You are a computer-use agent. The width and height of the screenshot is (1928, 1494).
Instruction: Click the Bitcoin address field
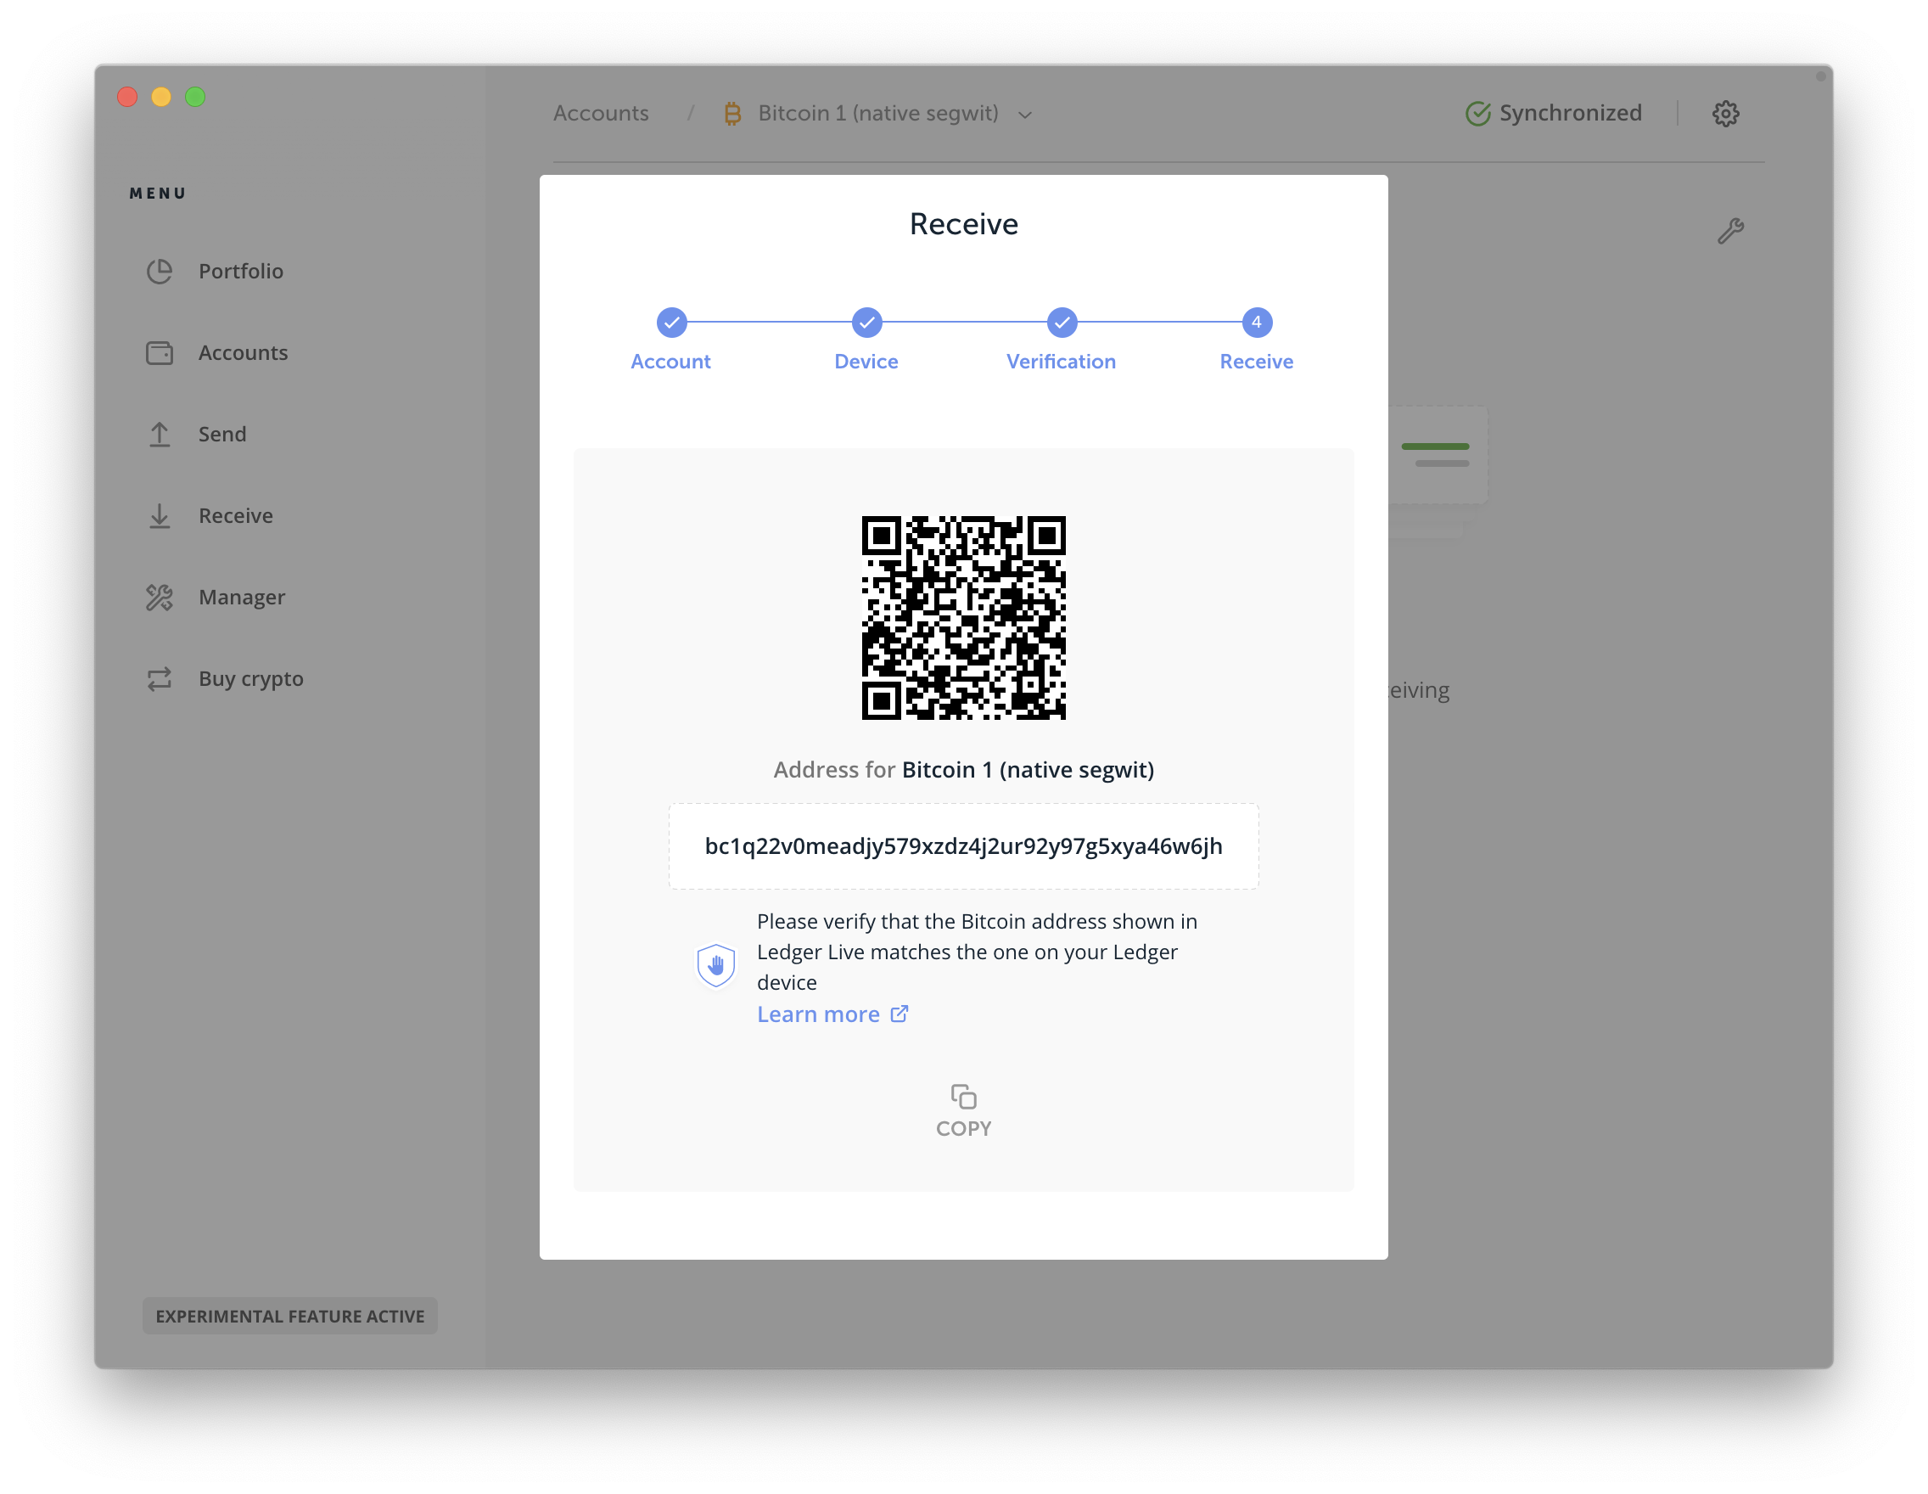coord(963,846)
